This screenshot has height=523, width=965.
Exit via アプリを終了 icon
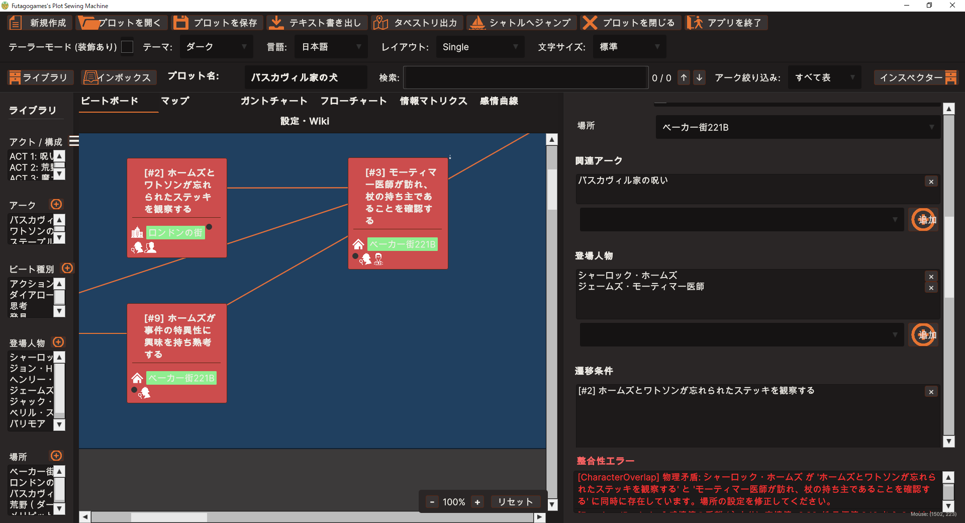(x=695, y=23)
